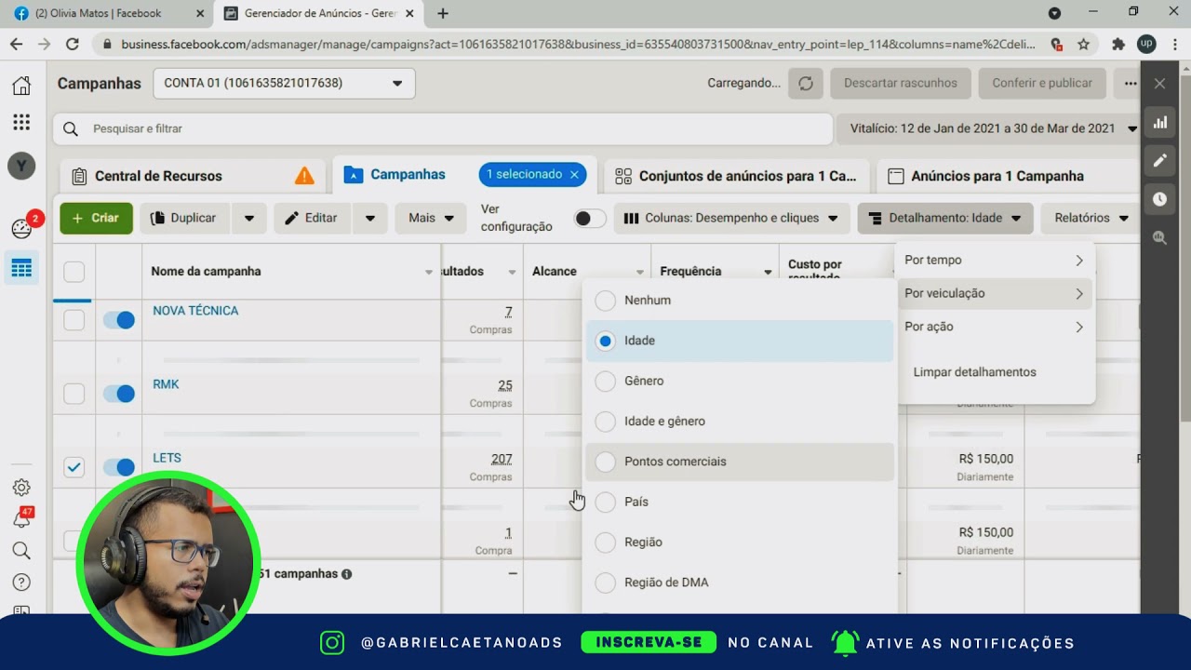Image resolution: width=1191 pixels, height=670 pixels.
Task: Click the green Criar button
Action: click(97, 218)
